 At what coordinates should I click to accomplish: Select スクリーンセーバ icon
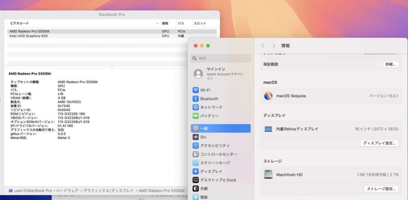click(196, 163)
